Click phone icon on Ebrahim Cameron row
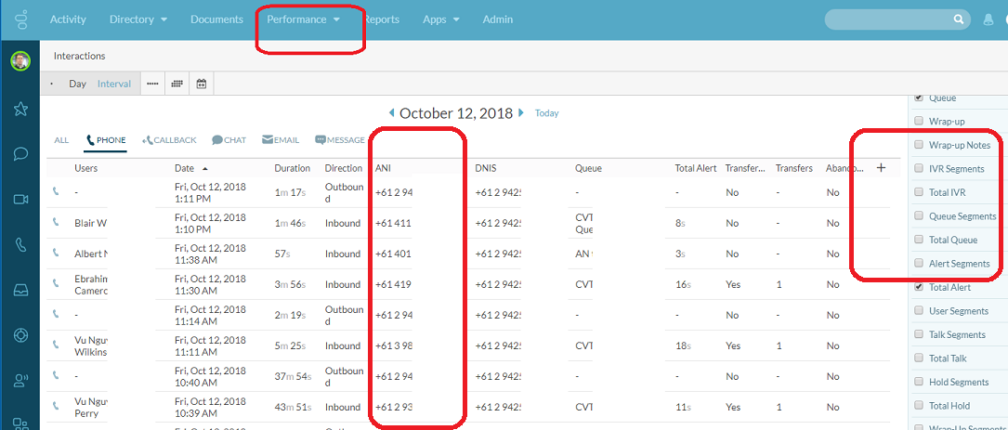1008x430 pixels. click(56, 283)
